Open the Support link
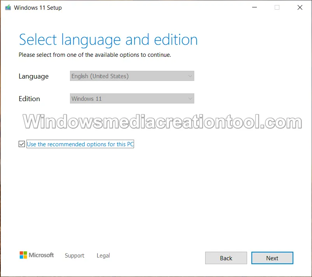This screenshot has height=277, width=312. 75,256
